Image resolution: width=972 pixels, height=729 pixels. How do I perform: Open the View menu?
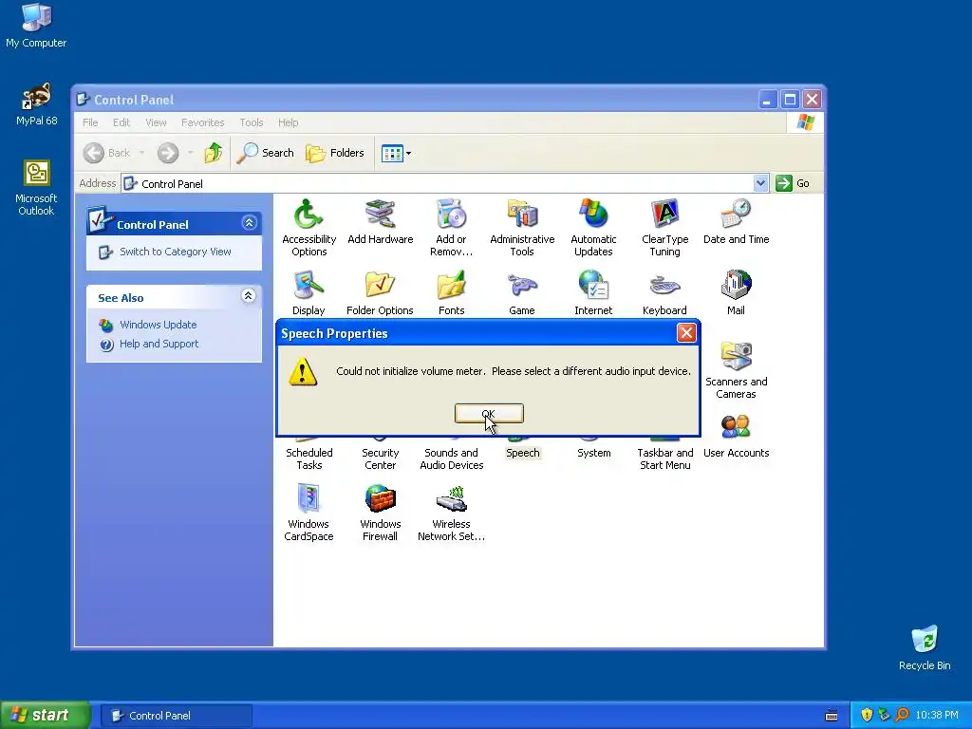pyautogui.click(x=157, y=122)
